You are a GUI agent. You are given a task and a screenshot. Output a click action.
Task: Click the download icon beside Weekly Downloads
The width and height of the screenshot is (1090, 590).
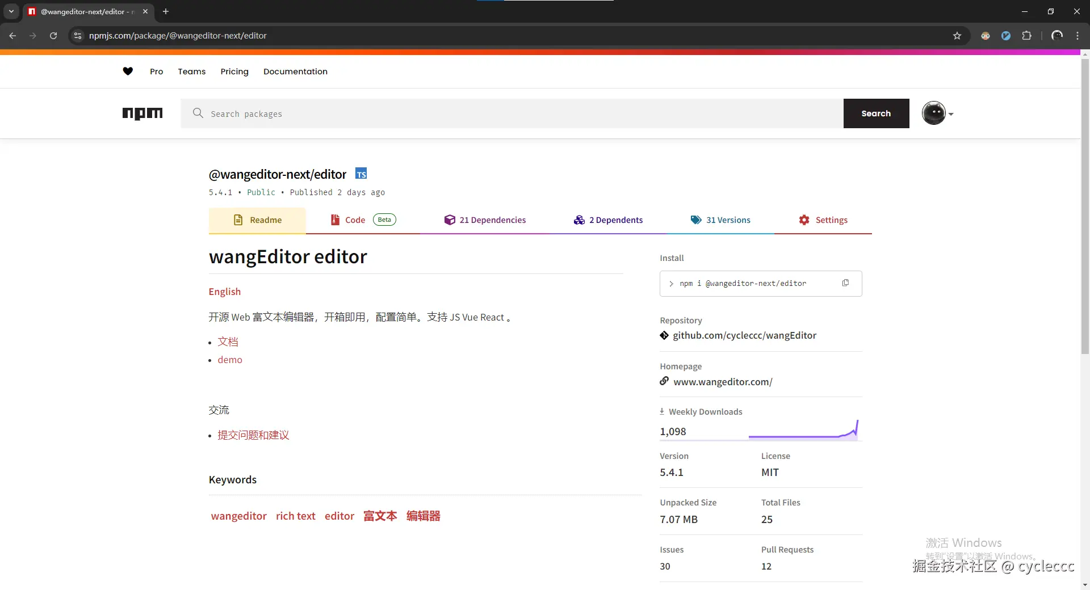pyautogui.click(x=663, y=411)
